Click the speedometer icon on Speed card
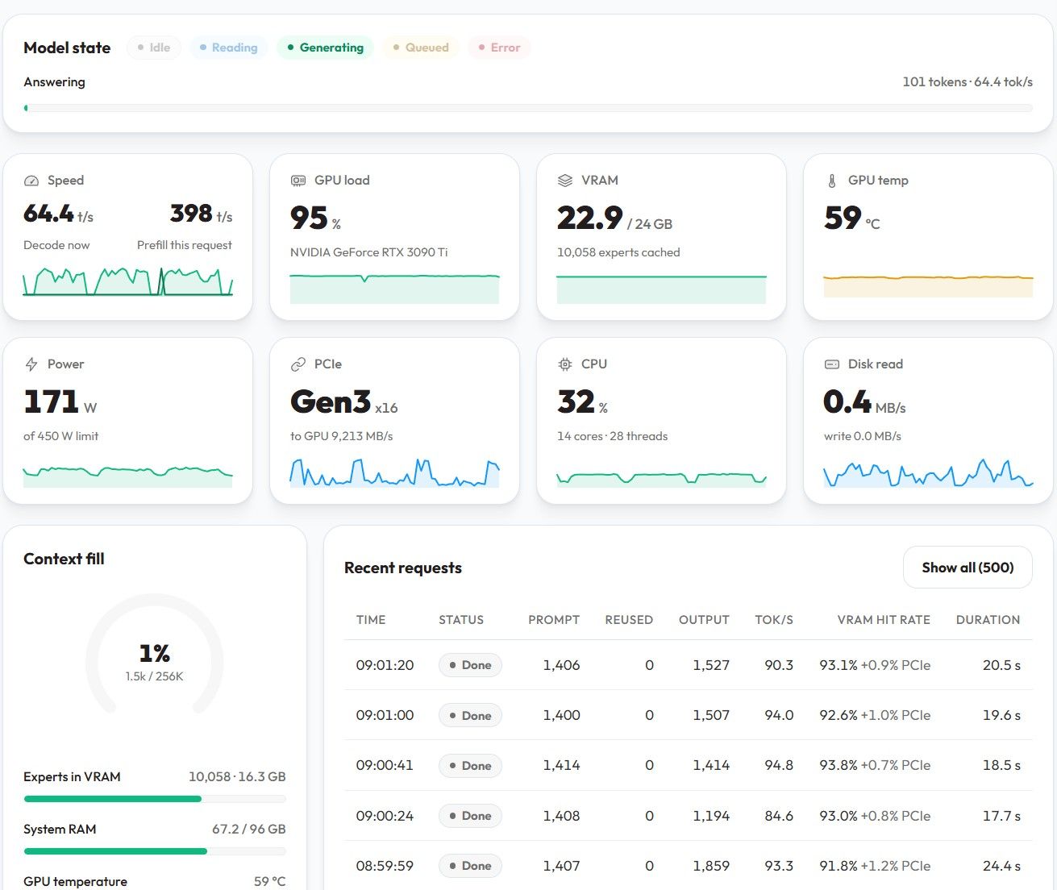The image size is (1057, 890). [31, 181]
